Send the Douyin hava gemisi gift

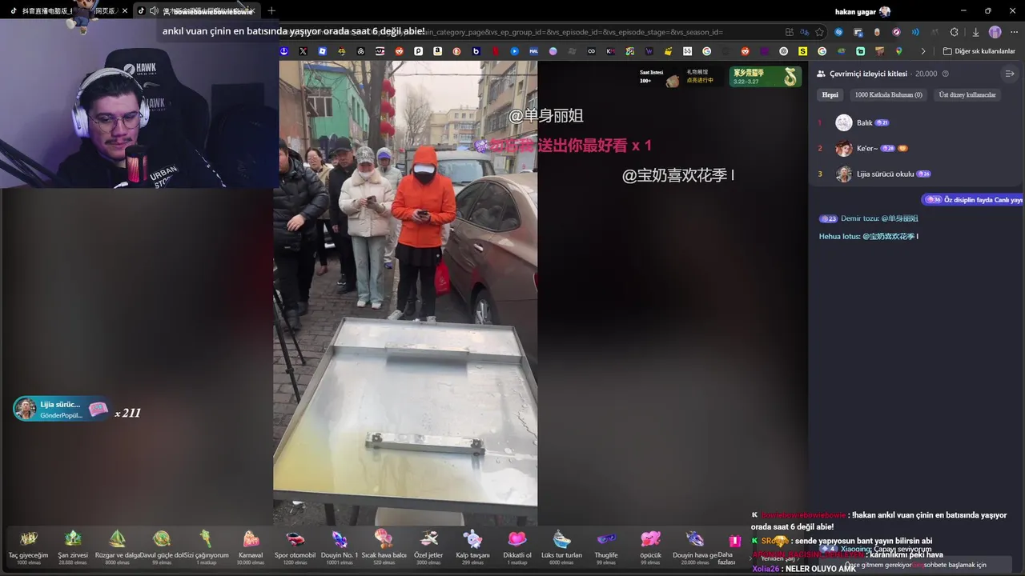pyautogui.click(x=695, y=547)
